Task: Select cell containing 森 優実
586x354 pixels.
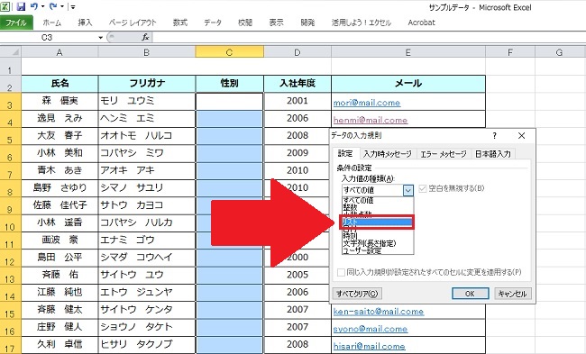Action: [60, 101]
